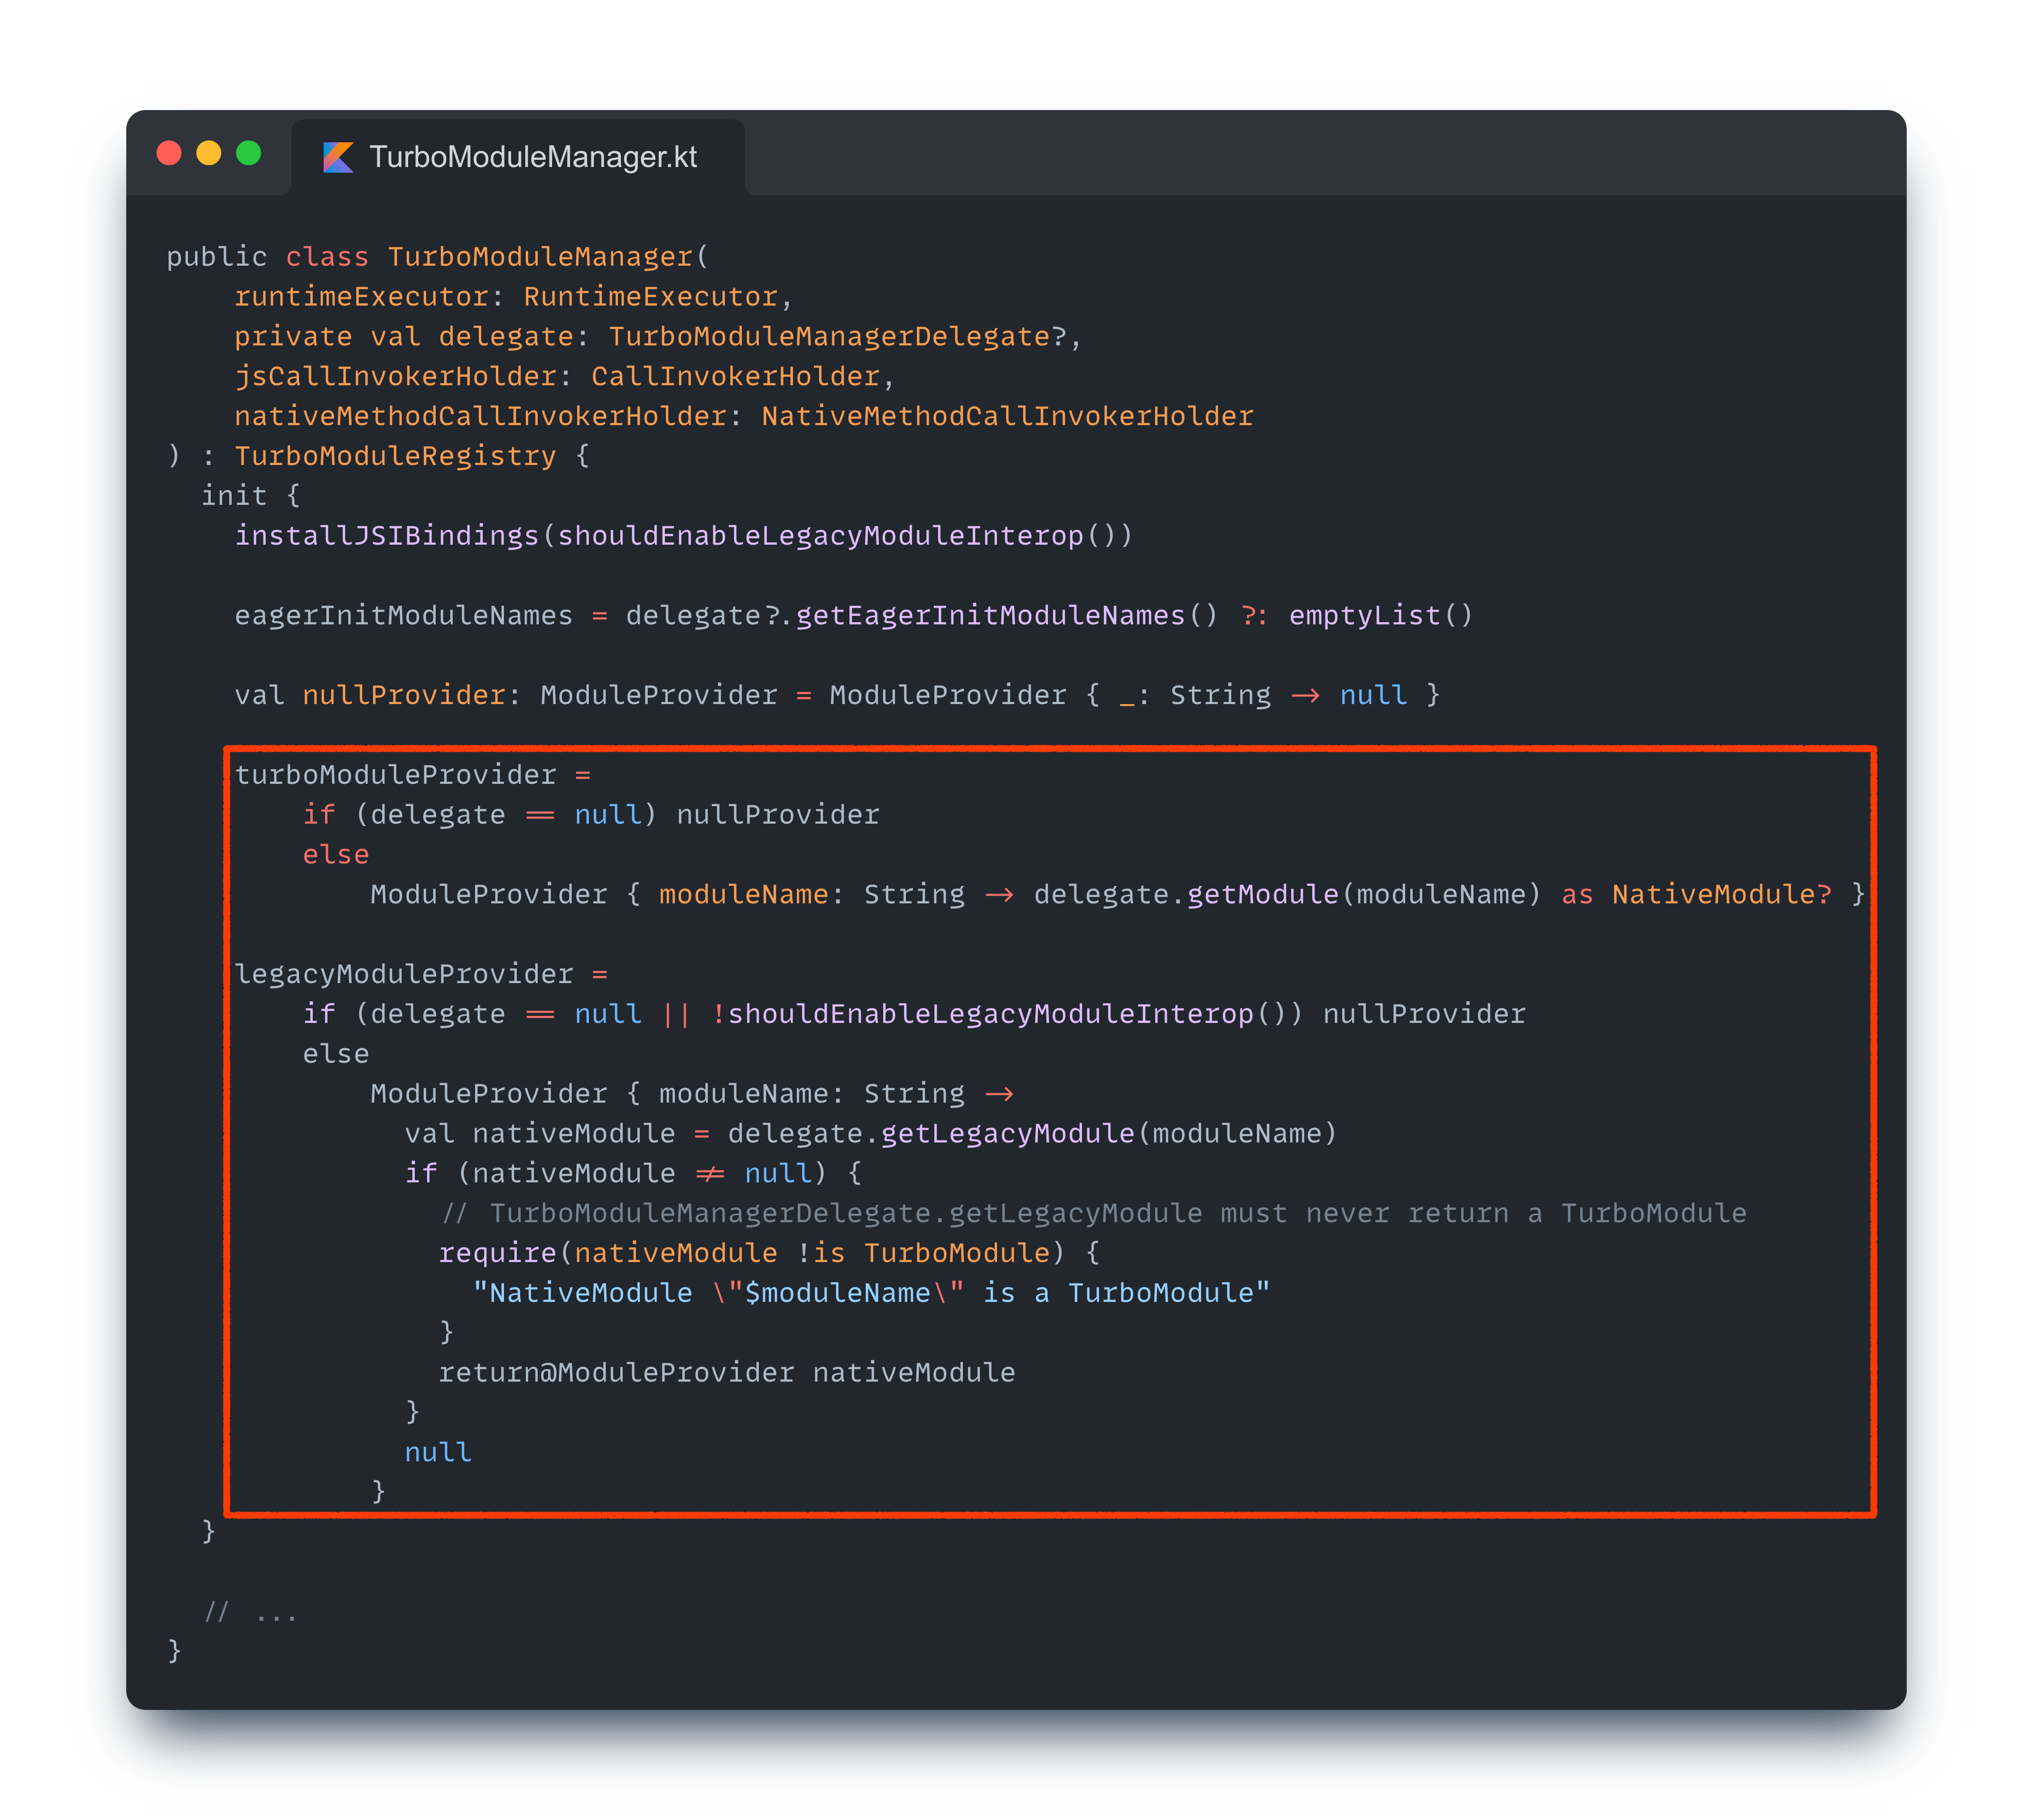Click the return@ModuleProvider statement

coord(616,1373)
